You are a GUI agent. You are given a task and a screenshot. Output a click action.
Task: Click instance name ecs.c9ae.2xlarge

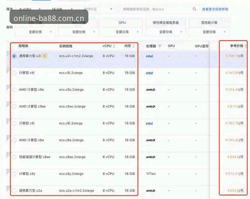coord(72,107)
